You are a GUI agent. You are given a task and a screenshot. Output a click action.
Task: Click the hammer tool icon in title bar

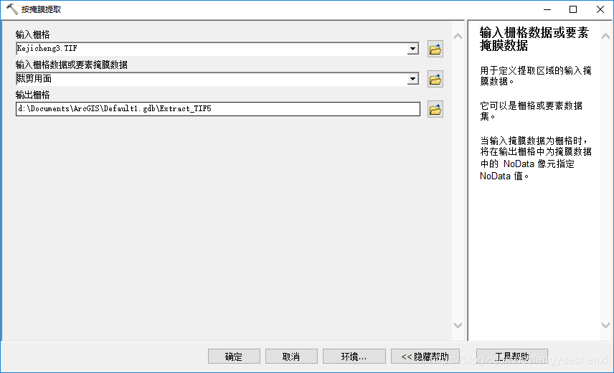pyautogui.click(x=11, y=9)
